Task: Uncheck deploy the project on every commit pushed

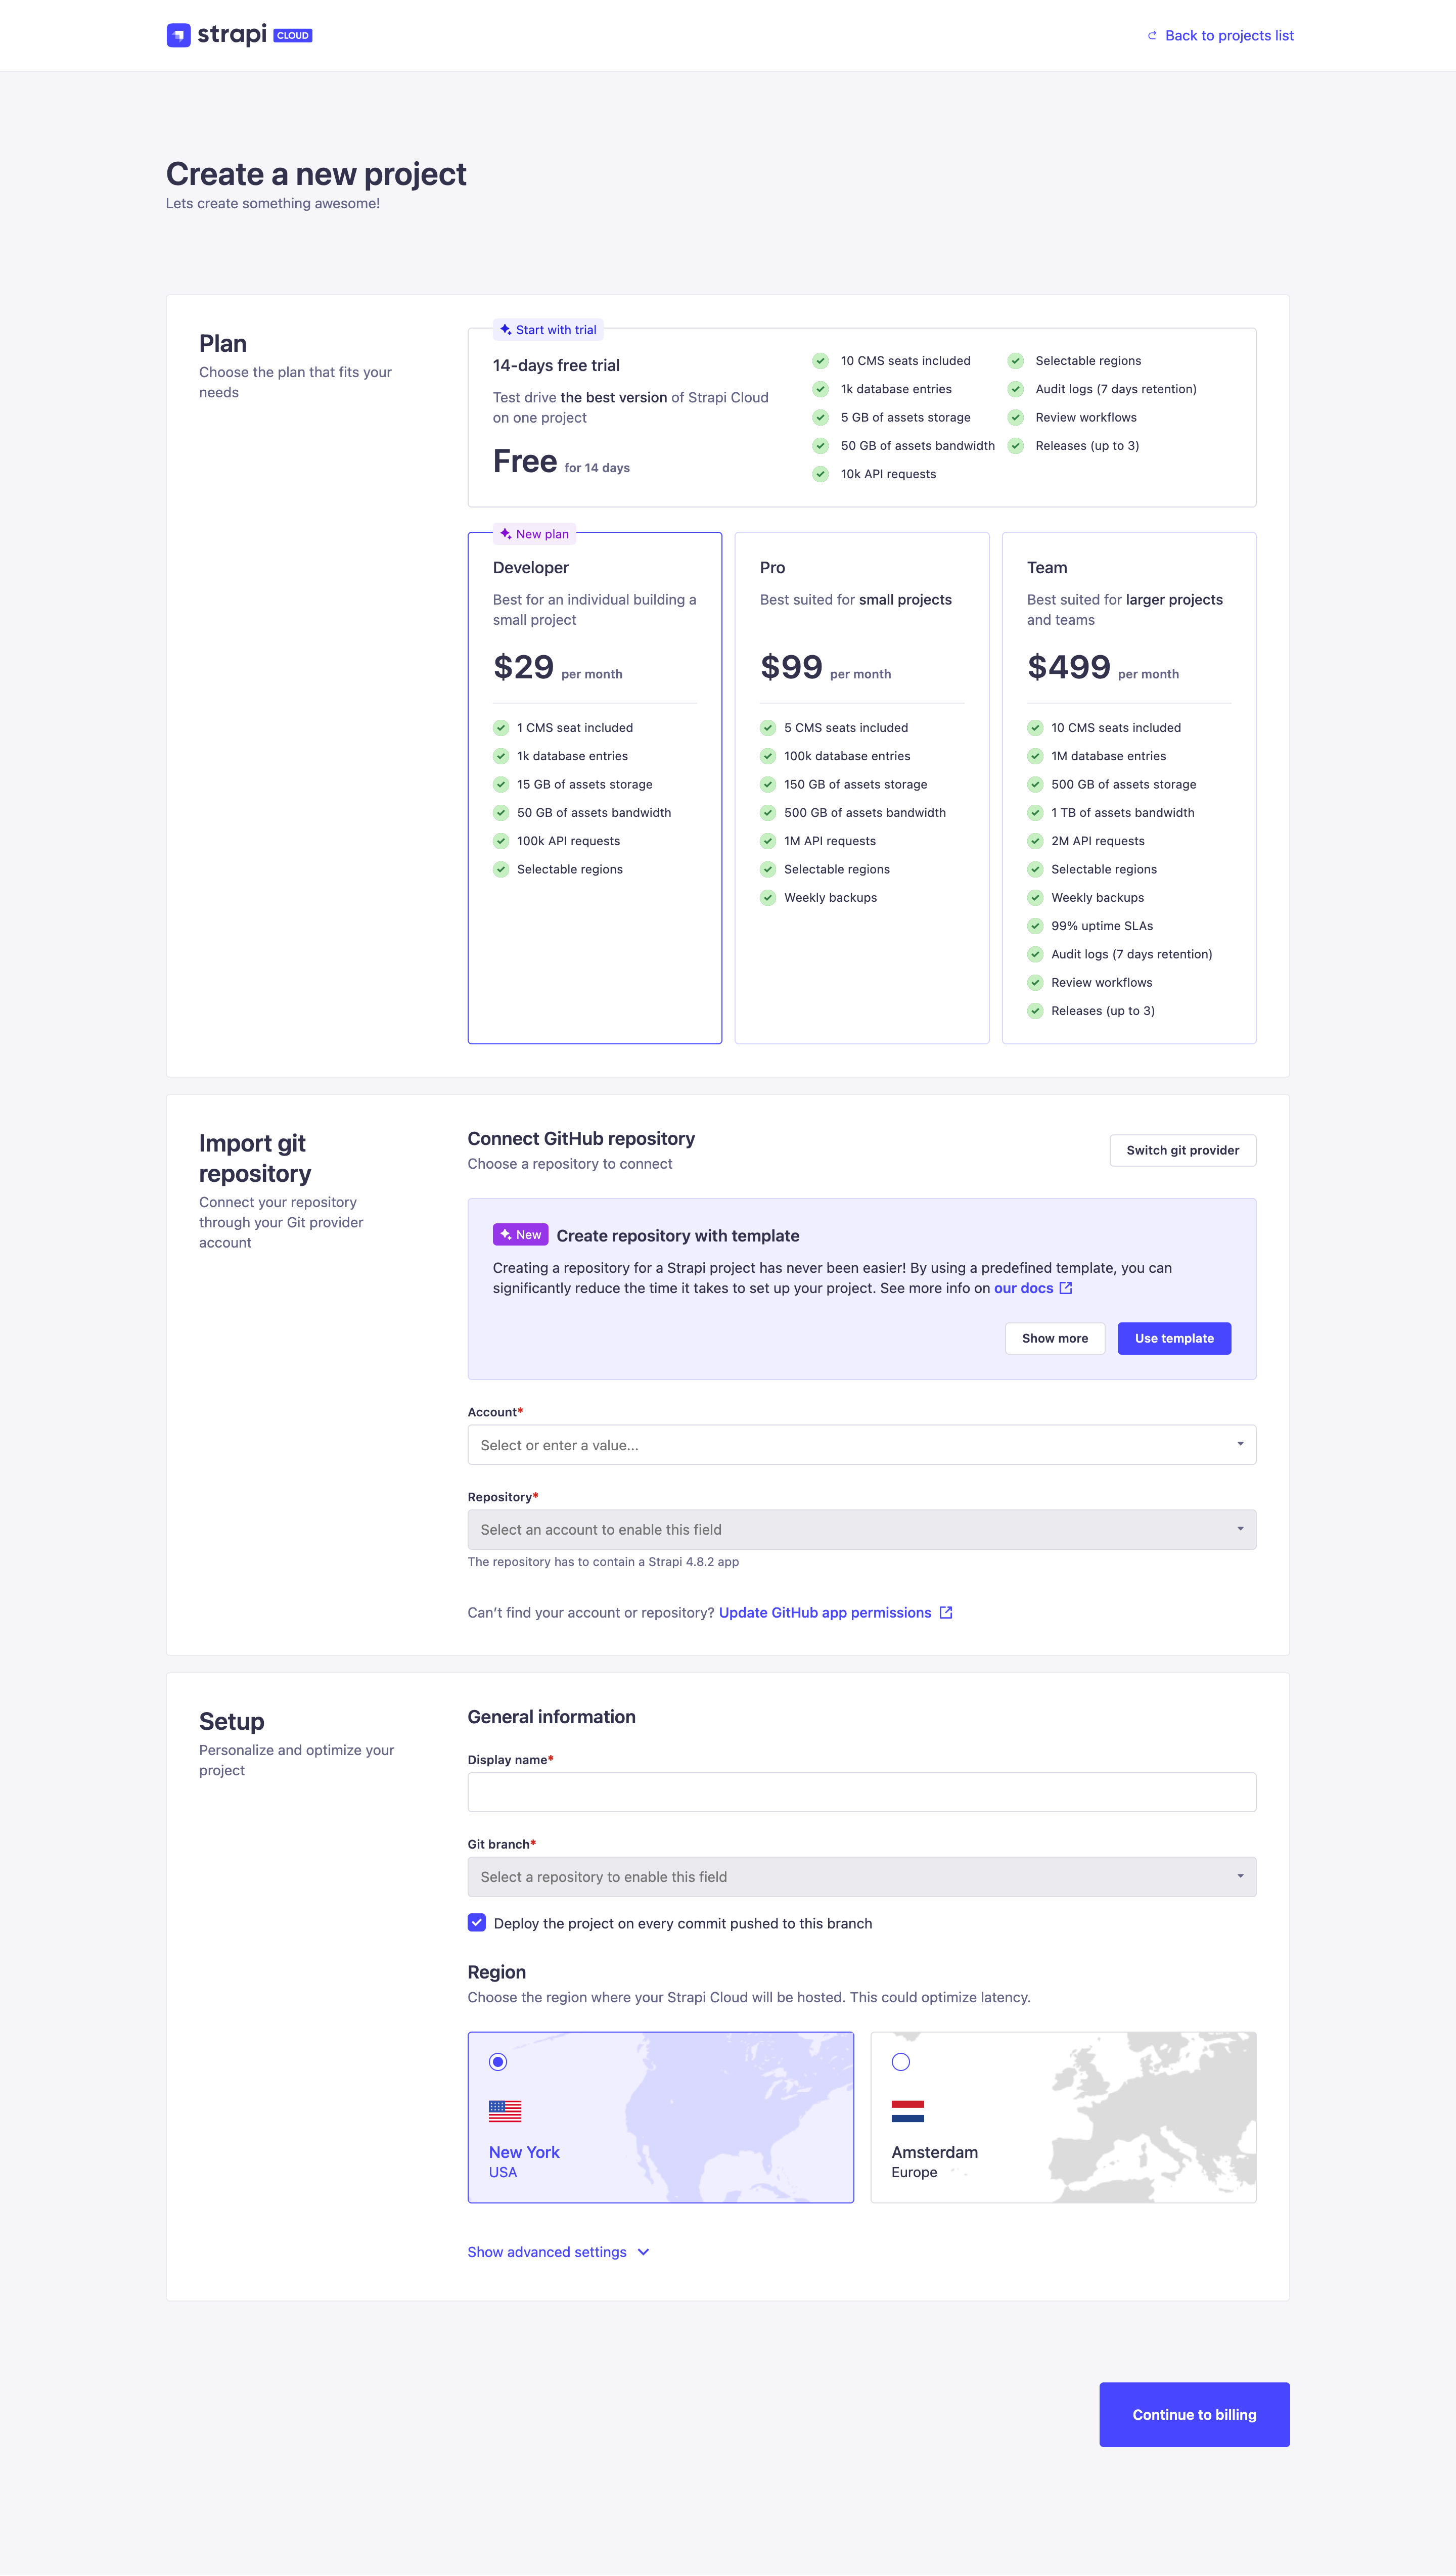Action: pyautogui.click(x=477, y=1923)
